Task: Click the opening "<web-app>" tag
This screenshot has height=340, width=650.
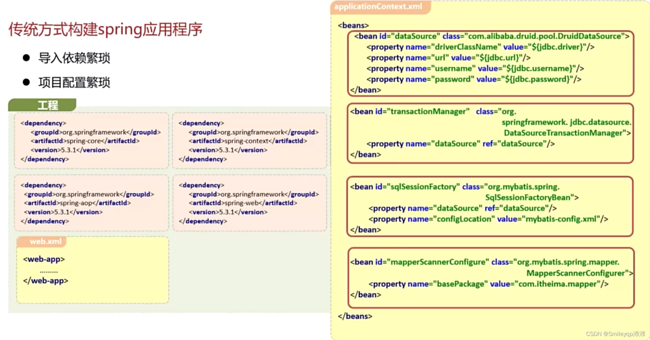Action: click(44, 259)
